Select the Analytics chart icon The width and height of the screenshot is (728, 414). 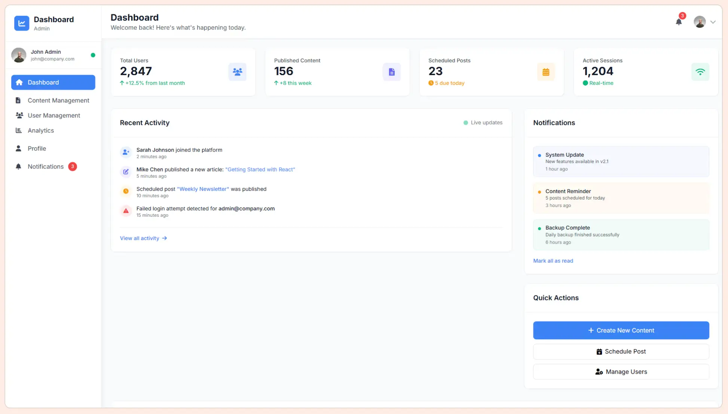pos(18,130)
